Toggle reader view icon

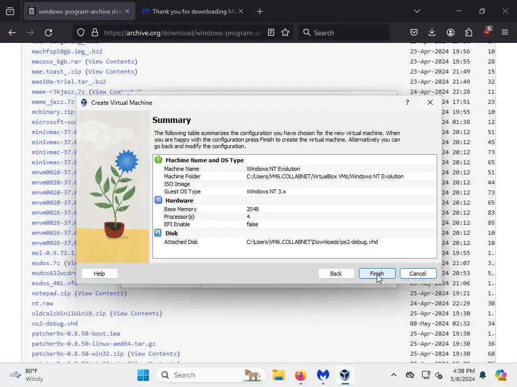(x=271, y=33)
